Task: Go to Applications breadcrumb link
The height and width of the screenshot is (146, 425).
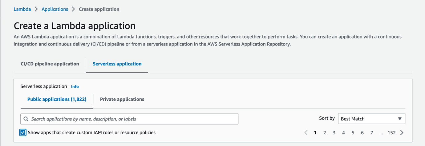Action: [x=55, y=9]
